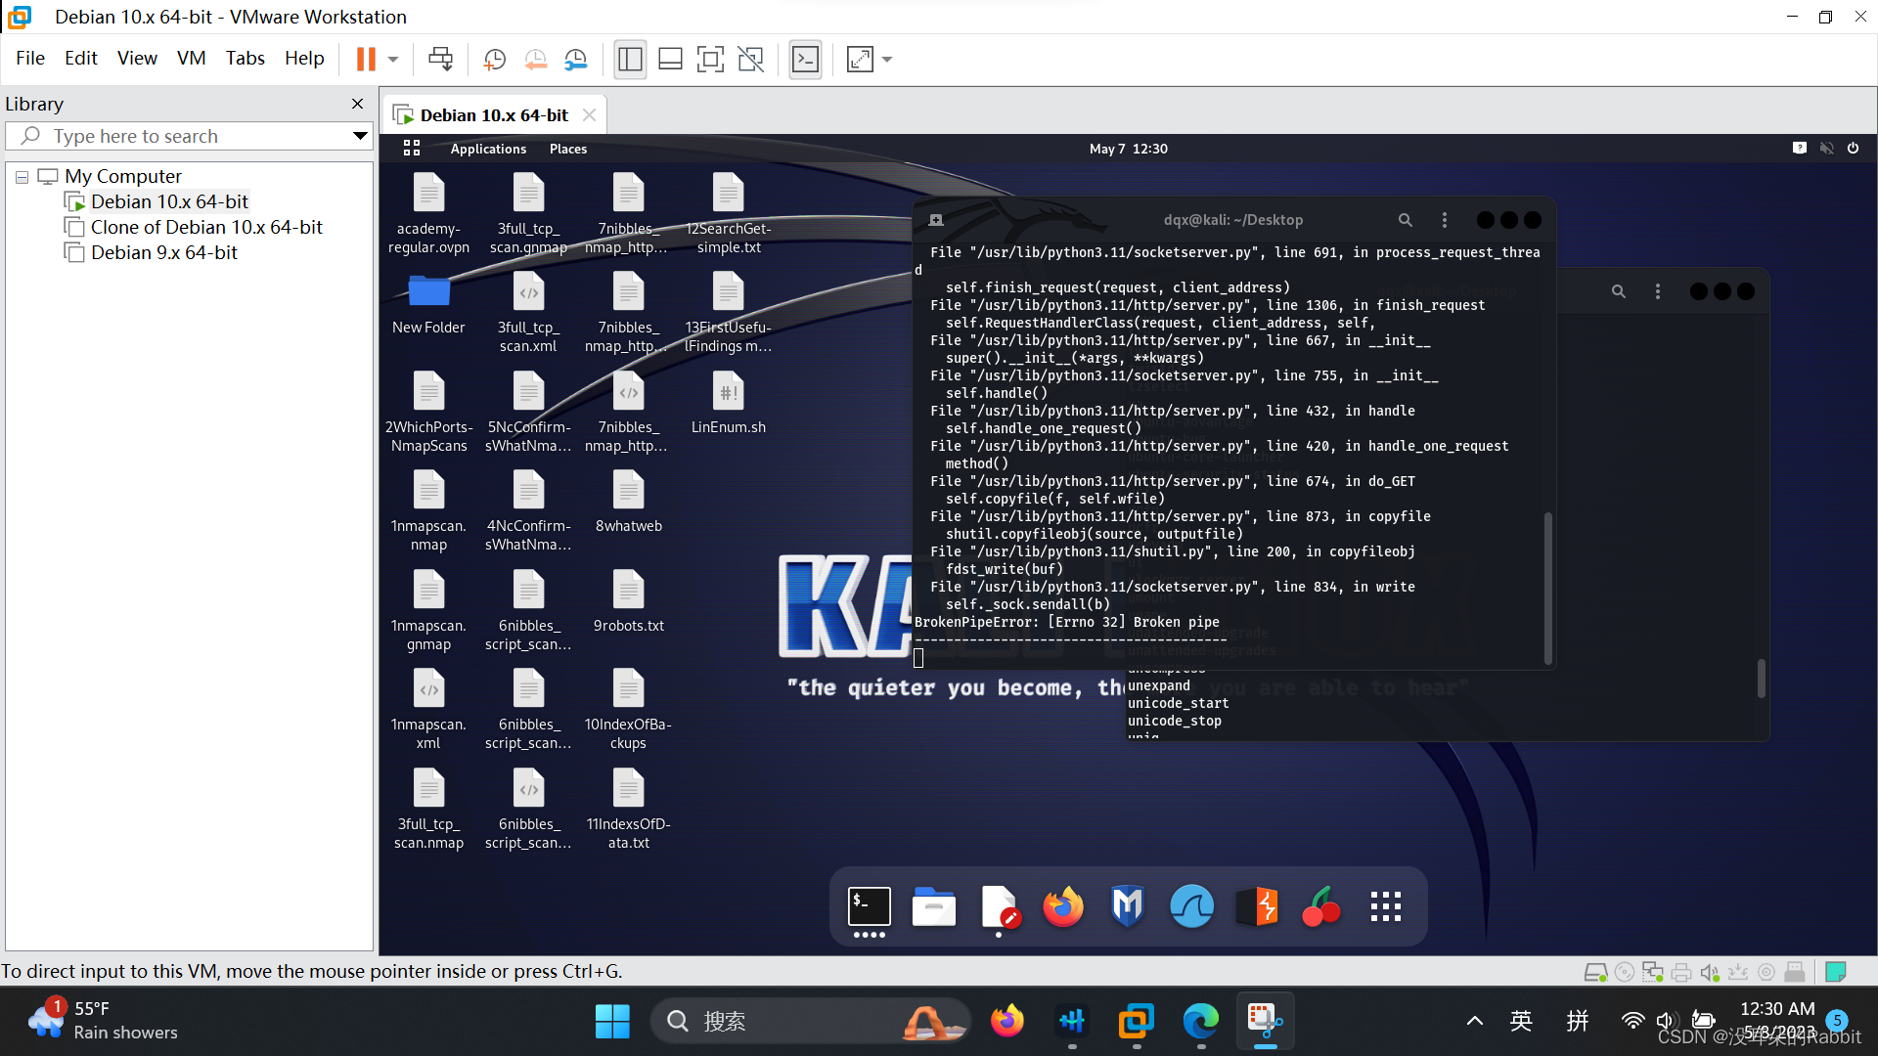Select the academy-regular.ovpn desktop file
Viewport: 1878px width, 1056px height.
point(428,213)
